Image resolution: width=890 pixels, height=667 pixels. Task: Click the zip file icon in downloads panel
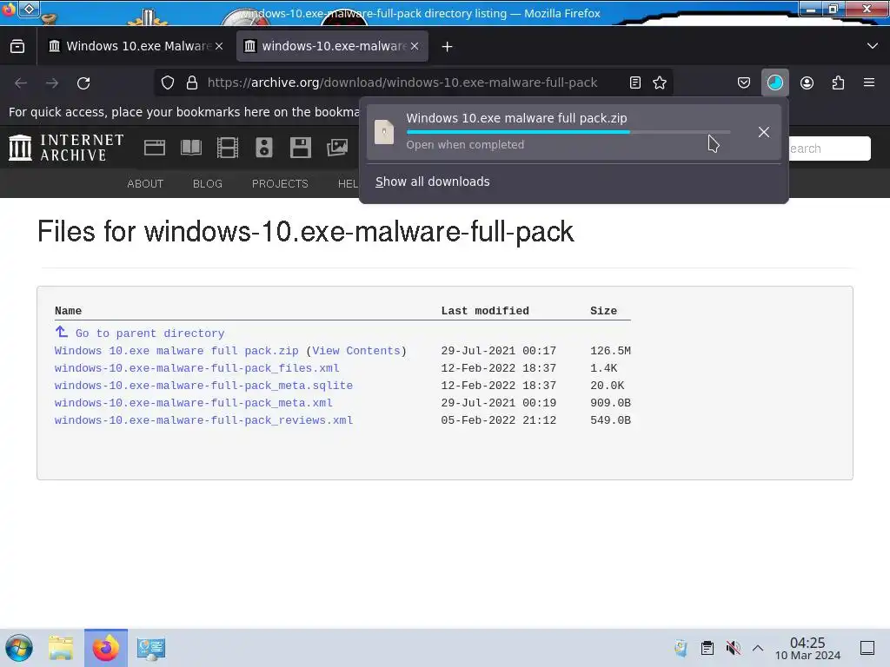click(x=384, y=132)
